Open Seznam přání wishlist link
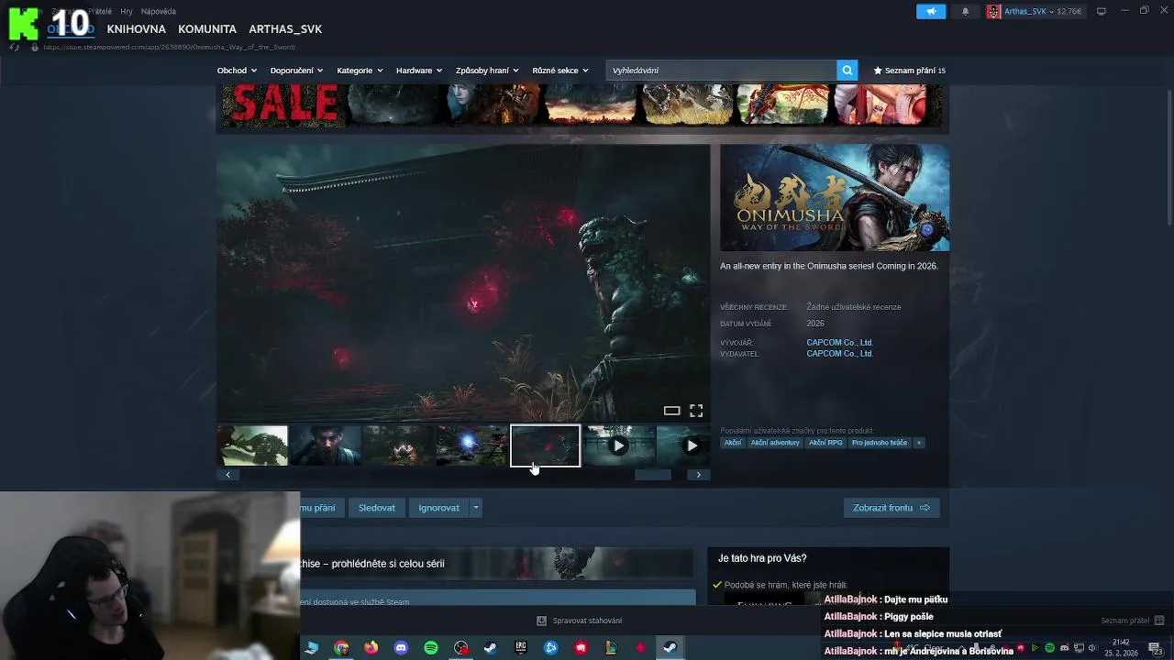Screen dimensions: 1174x660 click(909, 71)
